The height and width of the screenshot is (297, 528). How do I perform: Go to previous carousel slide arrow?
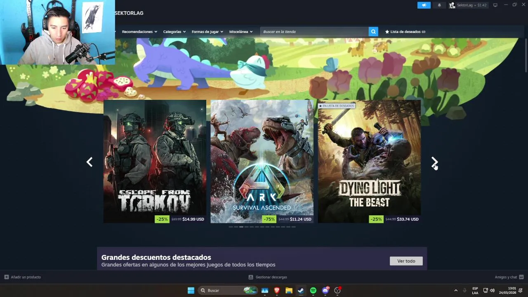point(90,162)
